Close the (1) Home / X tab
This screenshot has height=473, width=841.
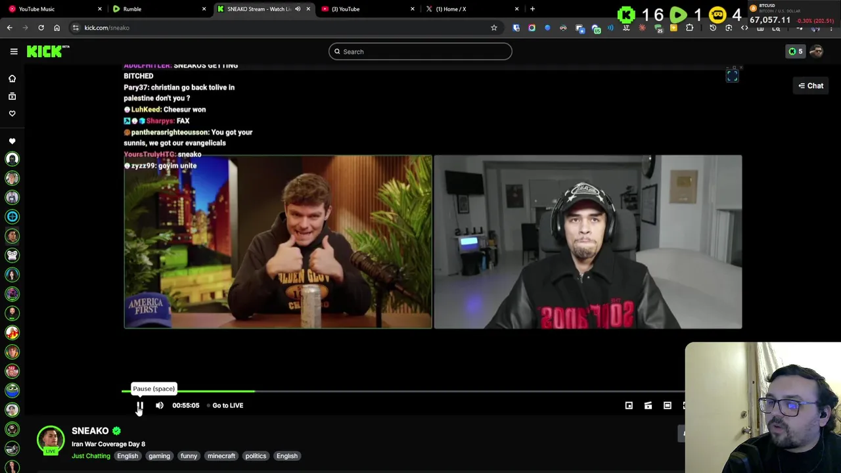516,9
